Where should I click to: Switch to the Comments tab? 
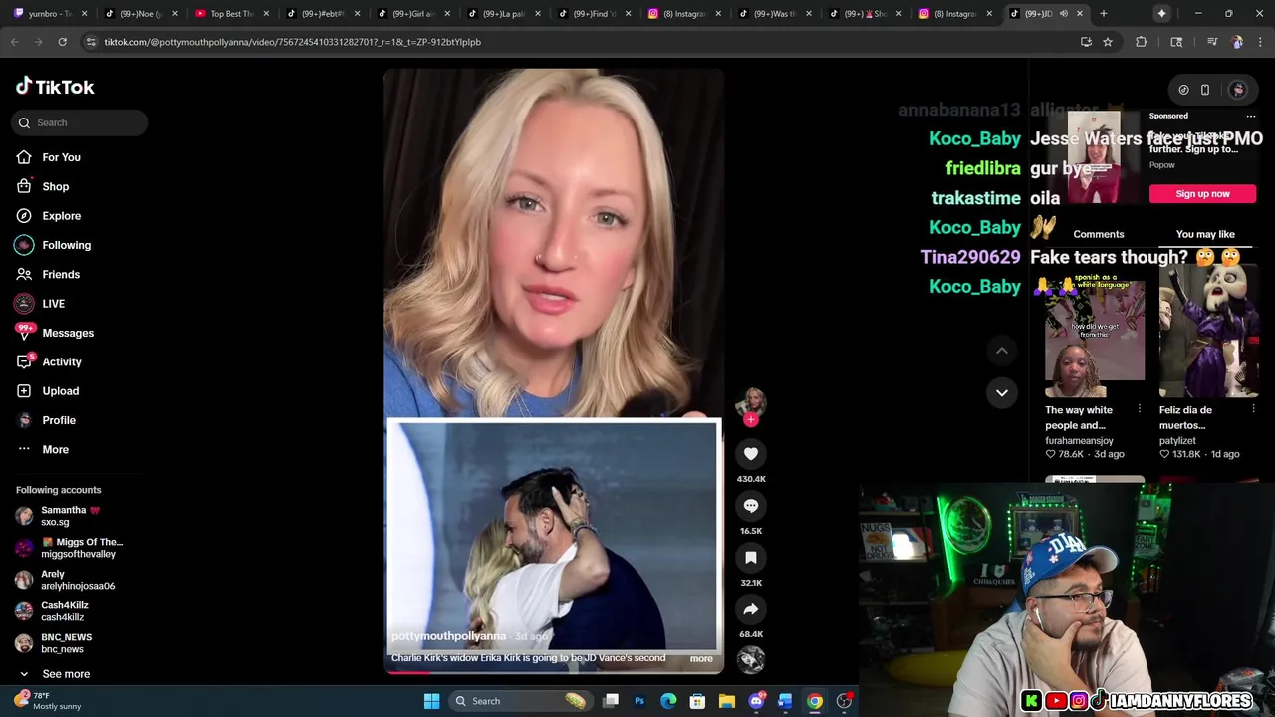(x=1098, y=234)
